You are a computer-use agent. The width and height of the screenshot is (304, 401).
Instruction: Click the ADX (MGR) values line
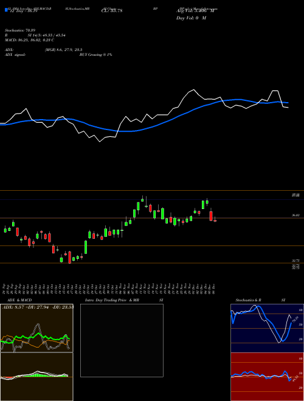44,50
